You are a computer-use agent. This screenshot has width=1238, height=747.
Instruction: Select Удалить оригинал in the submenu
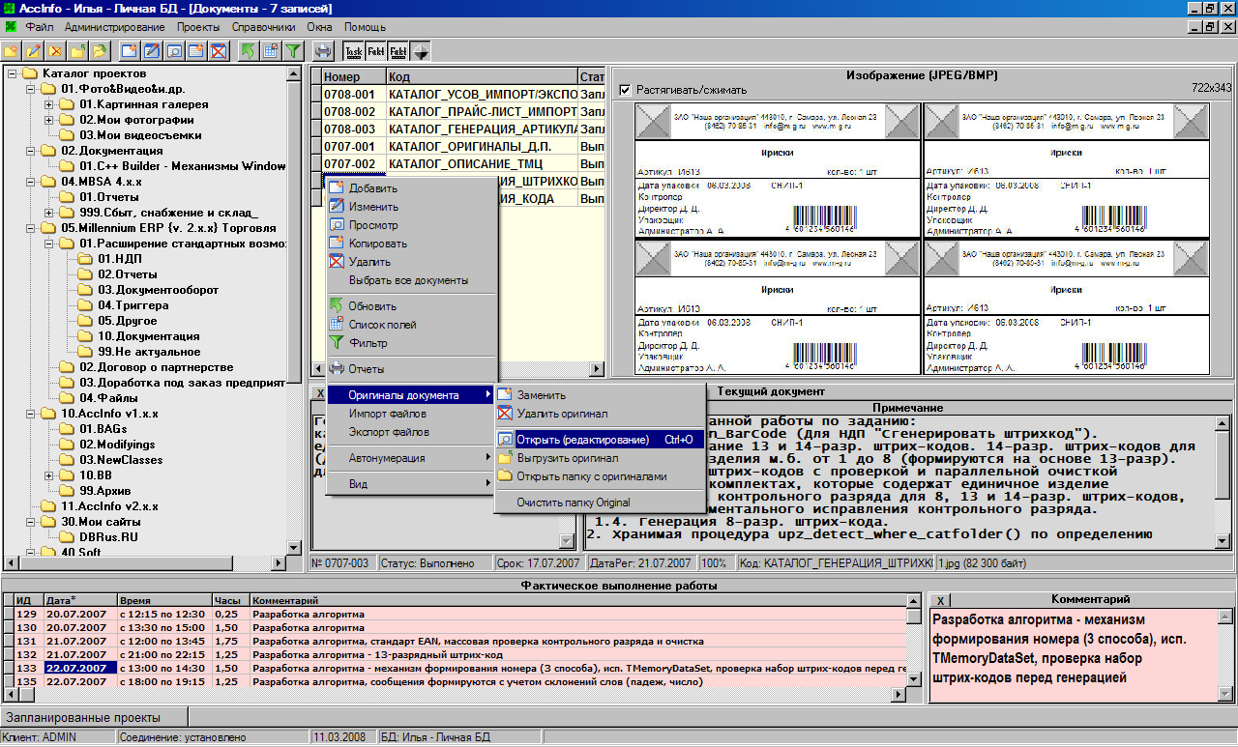[x=561, y=413]
